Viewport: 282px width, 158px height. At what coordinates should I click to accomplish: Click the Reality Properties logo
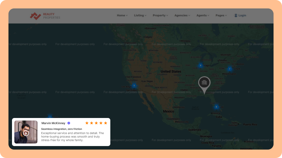click(x=45, y=16)
